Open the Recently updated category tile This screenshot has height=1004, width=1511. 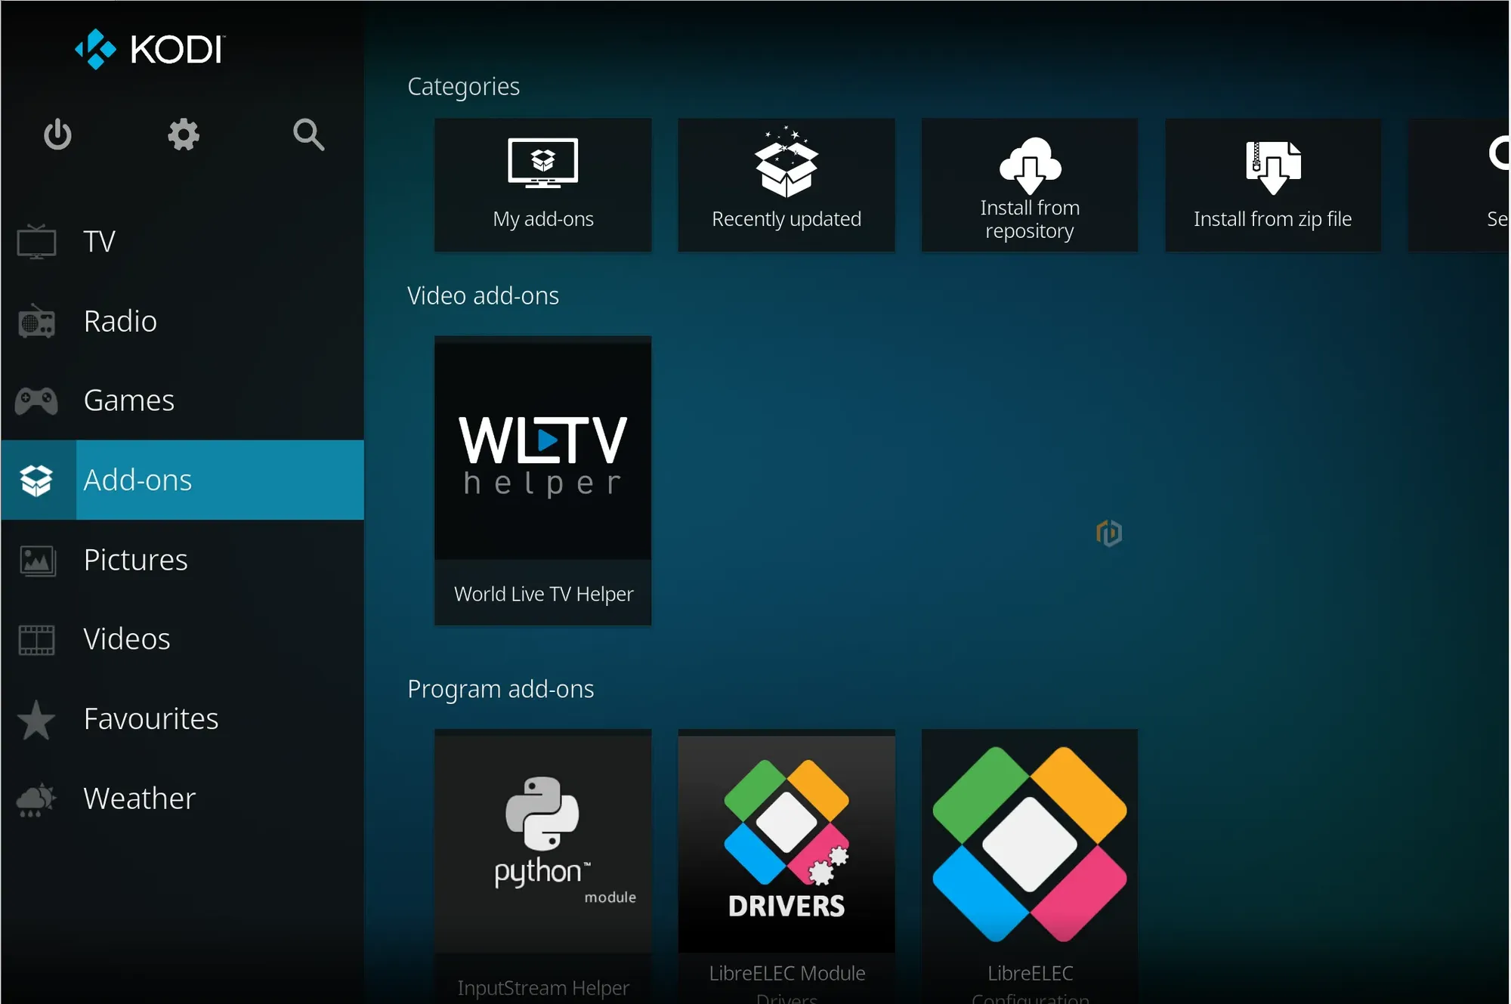(786, 185)
